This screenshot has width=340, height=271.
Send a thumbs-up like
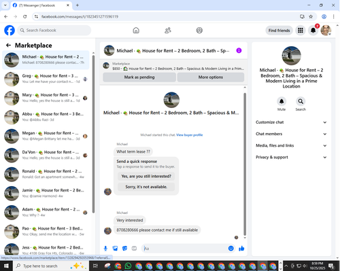point(241,249)
